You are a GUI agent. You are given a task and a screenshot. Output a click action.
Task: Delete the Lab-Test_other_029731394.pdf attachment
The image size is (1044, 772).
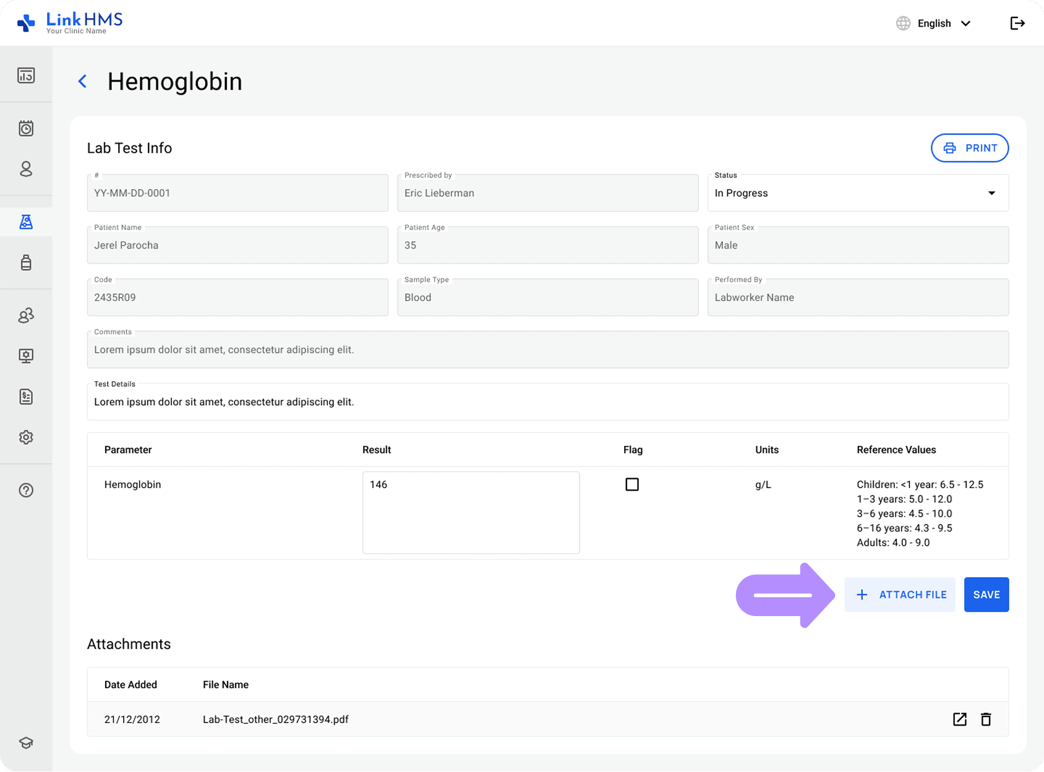click(986, 719)
